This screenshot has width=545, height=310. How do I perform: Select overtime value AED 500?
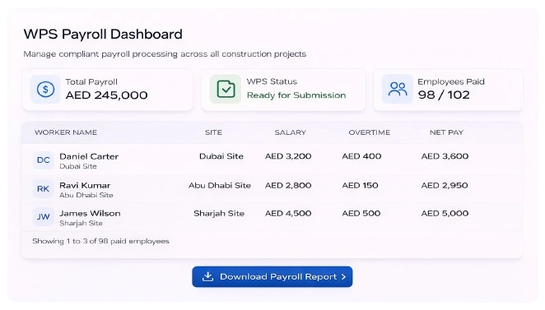tap(361, 213)
